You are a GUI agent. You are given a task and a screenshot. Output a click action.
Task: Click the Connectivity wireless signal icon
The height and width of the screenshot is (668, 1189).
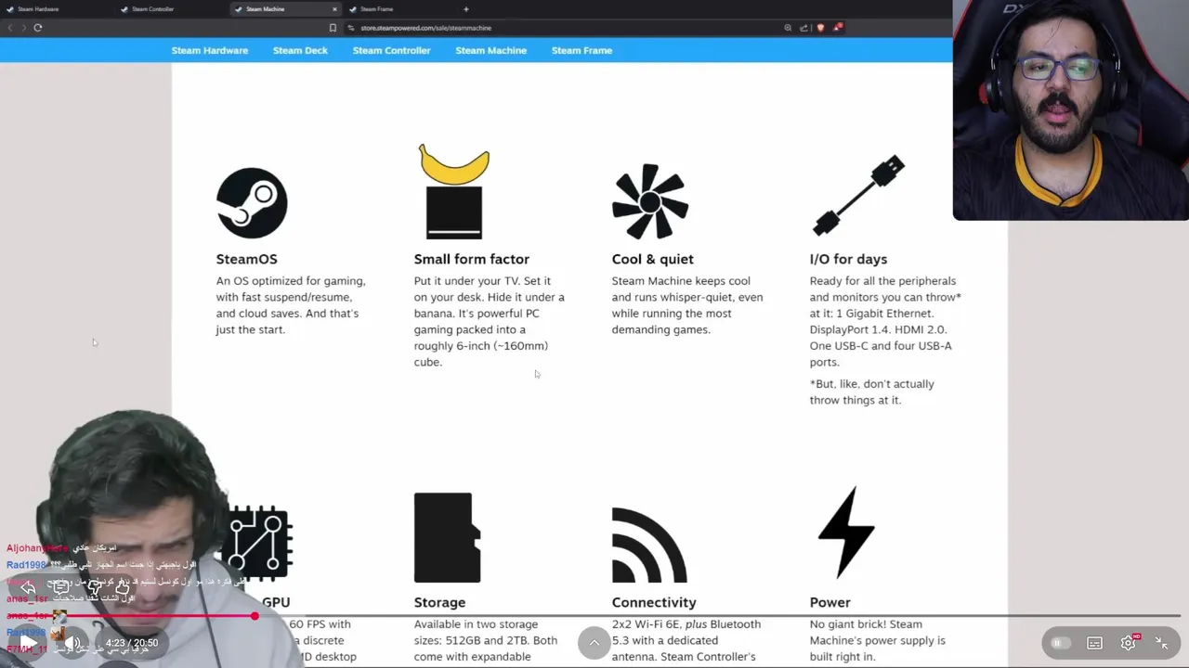[649, 545]
